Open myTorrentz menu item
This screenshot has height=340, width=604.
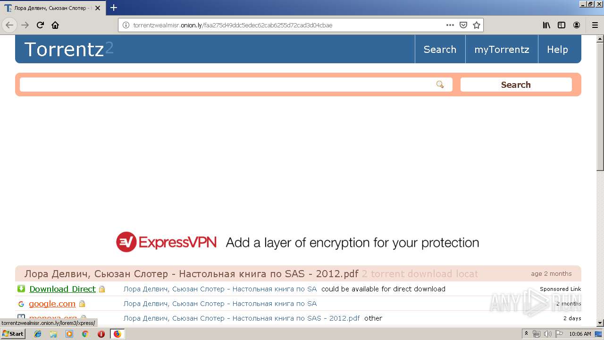coord(502,49)
